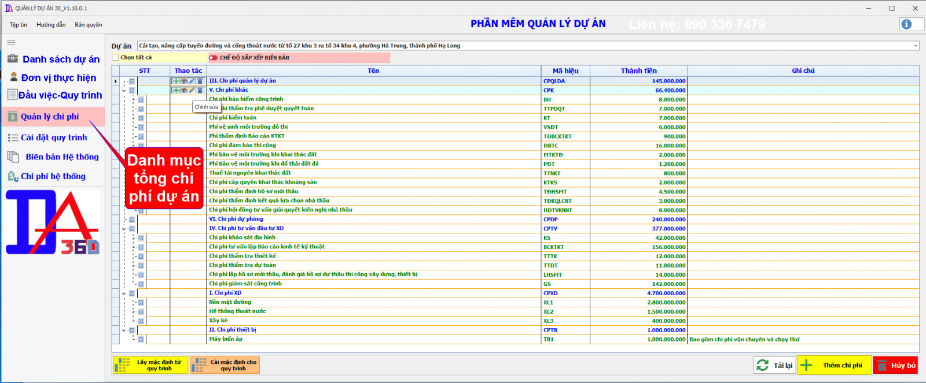Click the Tải lại reload button
926x383 pixels.
click(x=775, y=365)
